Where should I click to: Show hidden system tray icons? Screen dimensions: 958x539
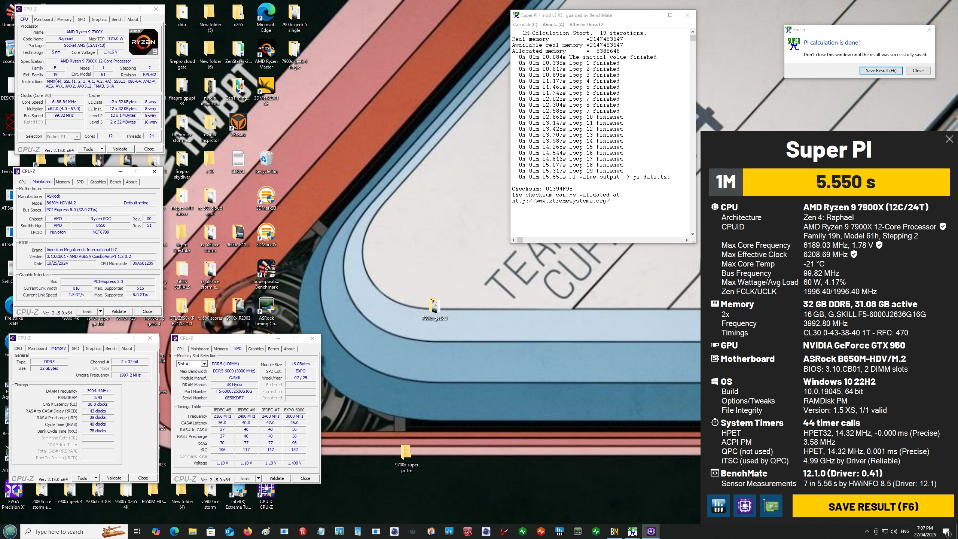(x=867, y=532)
